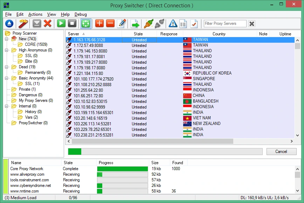
Task: Open the Actions menu
Action: pyautogui.click(x=35, y=14)
